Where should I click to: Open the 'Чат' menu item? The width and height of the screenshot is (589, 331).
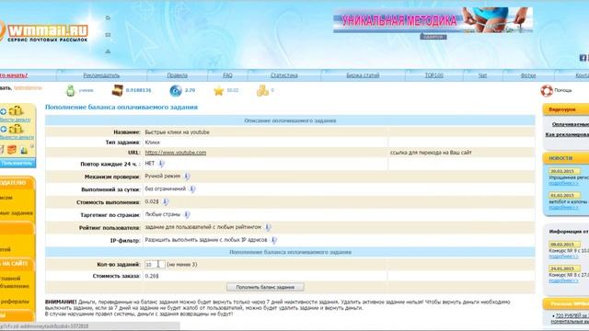pyautogui.click(x=482, y=75)
